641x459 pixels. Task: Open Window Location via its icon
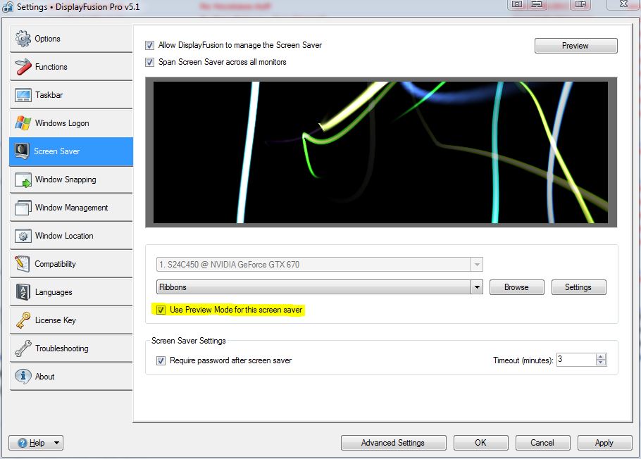(23, 236)
